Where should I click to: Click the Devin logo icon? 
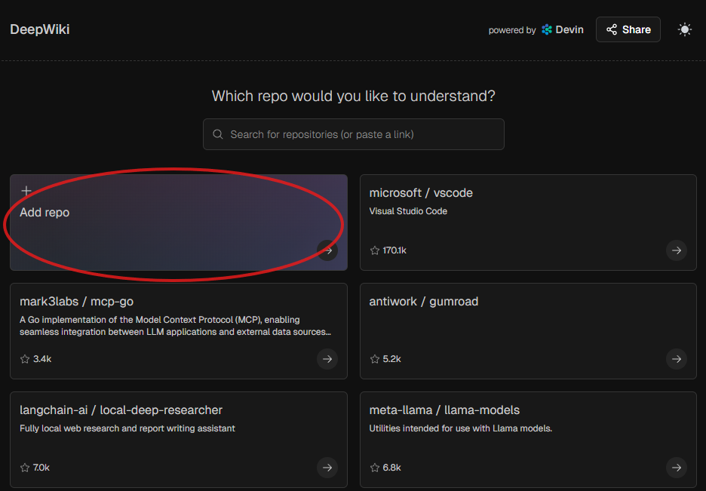547,29
